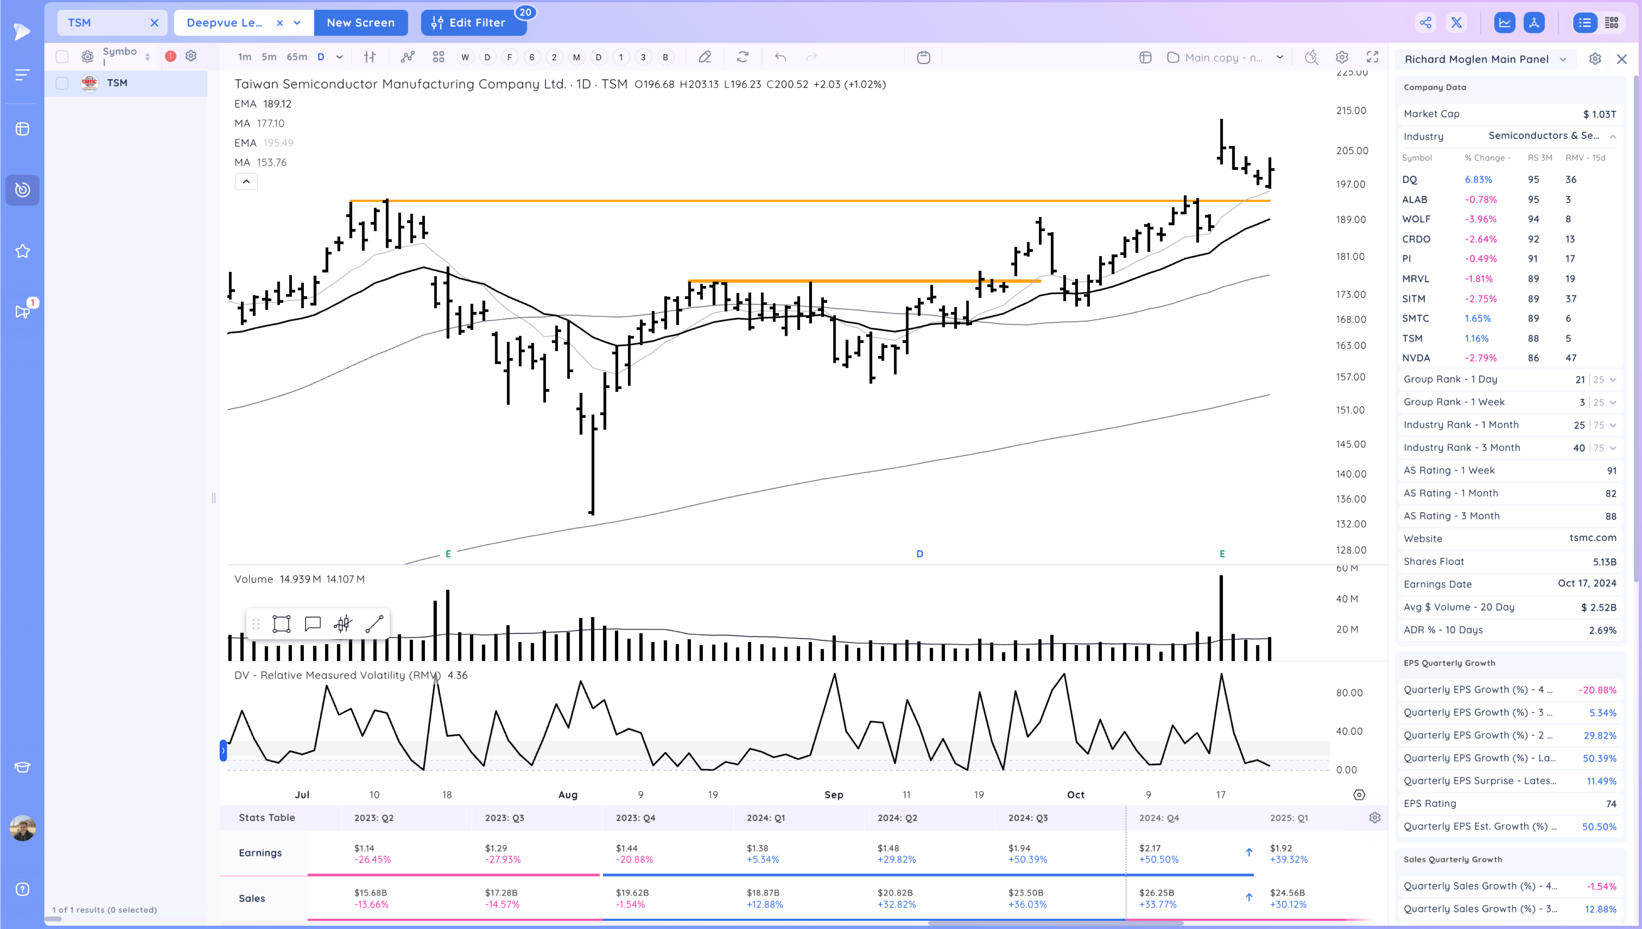
Task: Click the RMV pane left slider handle
Action: [223, 751]
